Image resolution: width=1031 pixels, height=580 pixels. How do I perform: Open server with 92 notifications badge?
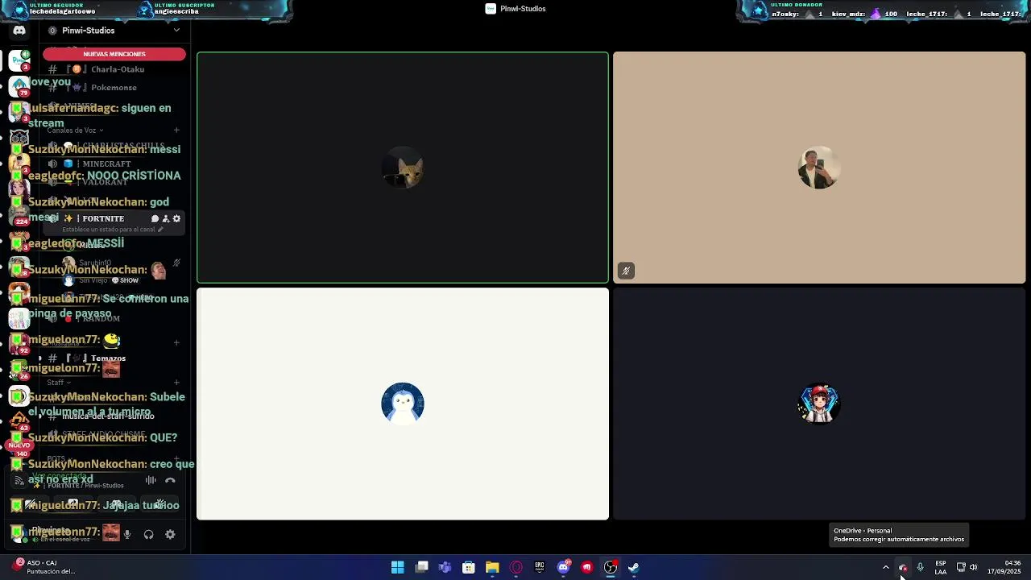19,344
